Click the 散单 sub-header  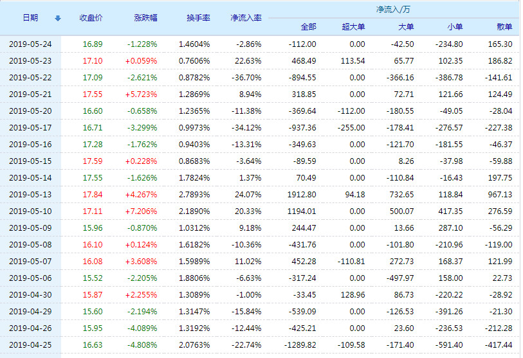[x=504, y=26]
